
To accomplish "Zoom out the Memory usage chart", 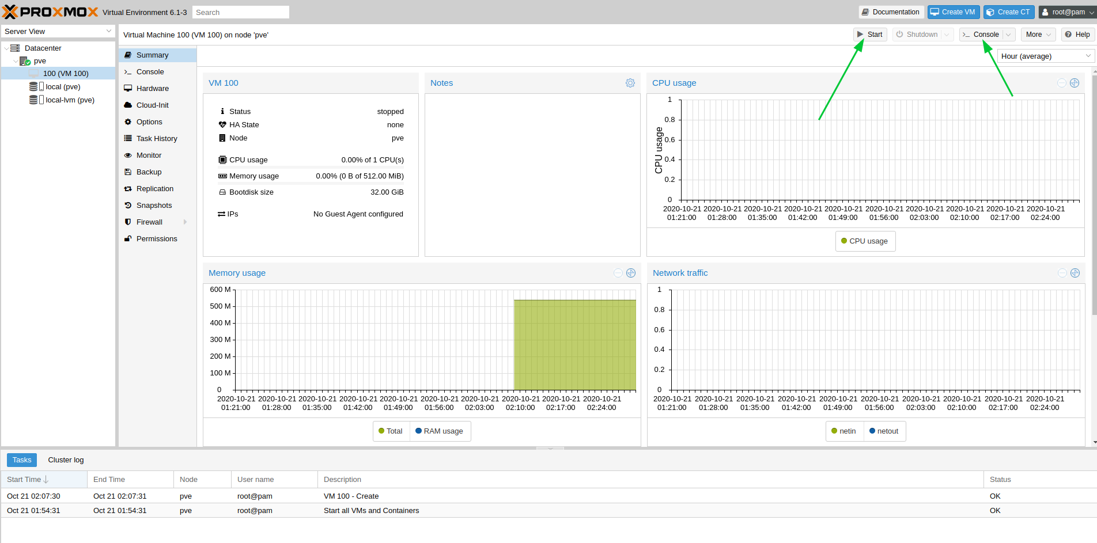I will pos(618,273).
